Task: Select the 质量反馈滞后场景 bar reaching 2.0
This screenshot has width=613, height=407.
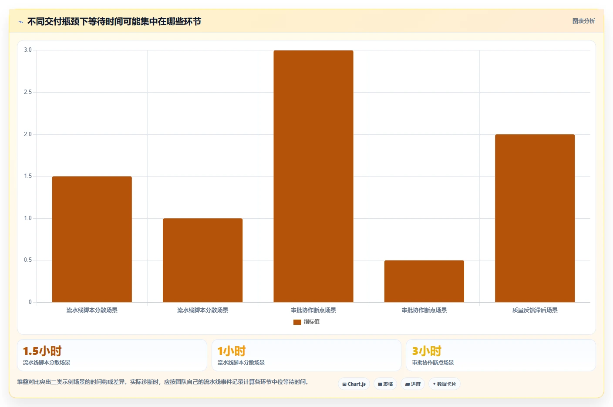Action: (535, 218)
